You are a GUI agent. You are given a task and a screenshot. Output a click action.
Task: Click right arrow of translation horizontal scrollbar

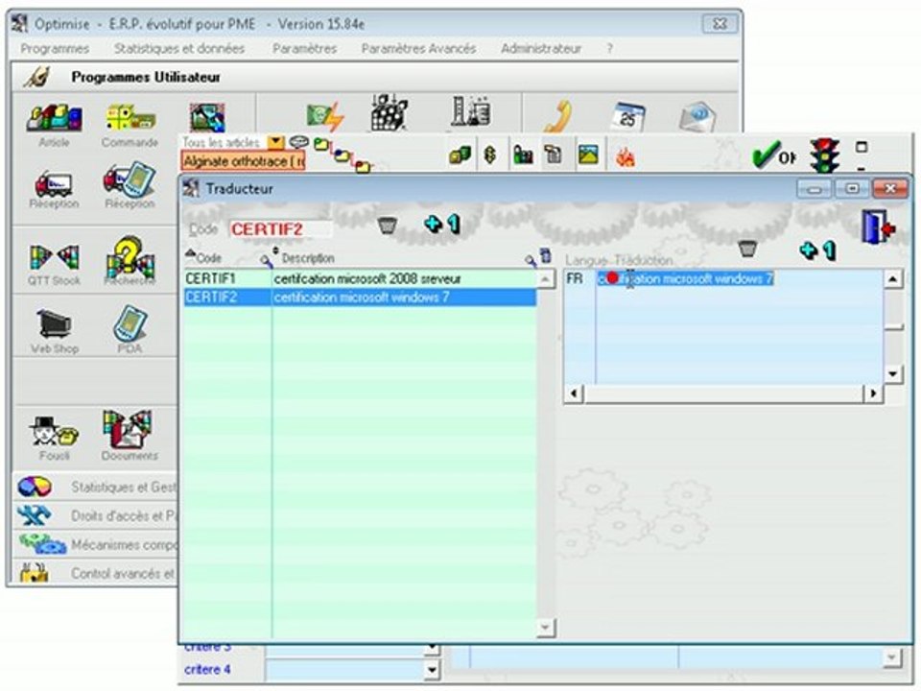(873, 393)
